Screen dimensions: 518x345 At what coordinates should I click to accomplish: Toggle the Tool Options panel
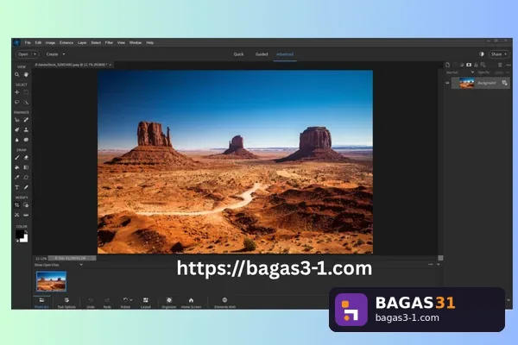[x=66, y=303]
